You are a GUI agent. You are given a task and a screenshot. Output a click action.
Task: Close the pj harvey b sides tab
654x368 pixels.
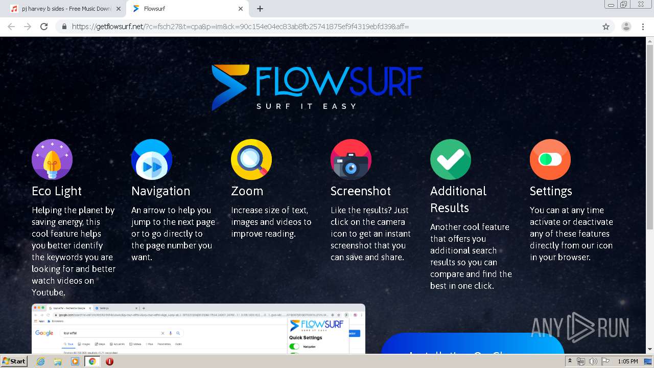[x=119, y=9]
